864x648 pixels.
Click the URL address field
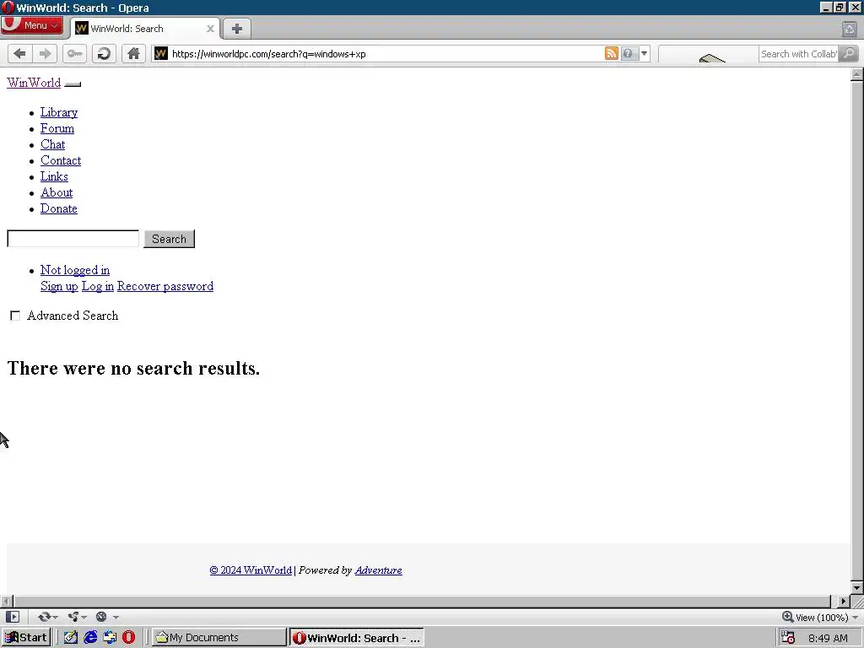(386, 53)
